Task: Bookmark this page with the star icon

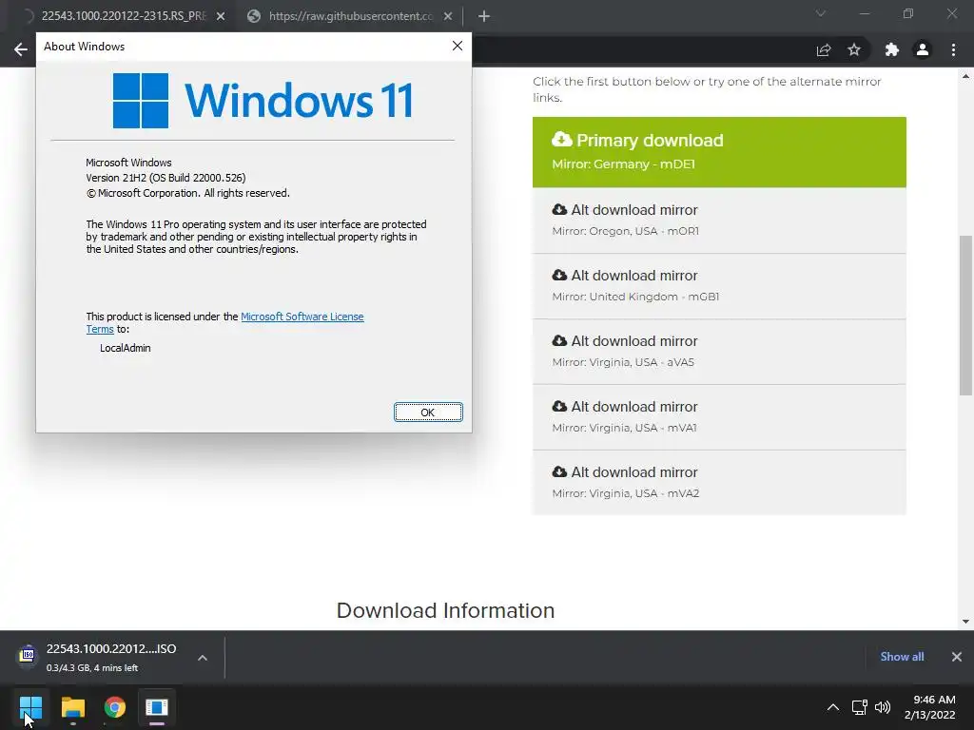Action: (x=854, y=49)
